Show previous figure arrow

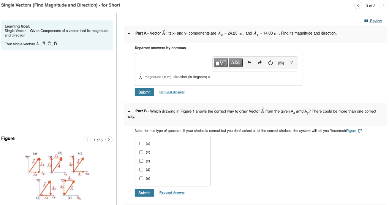click(x=87, y=140)
